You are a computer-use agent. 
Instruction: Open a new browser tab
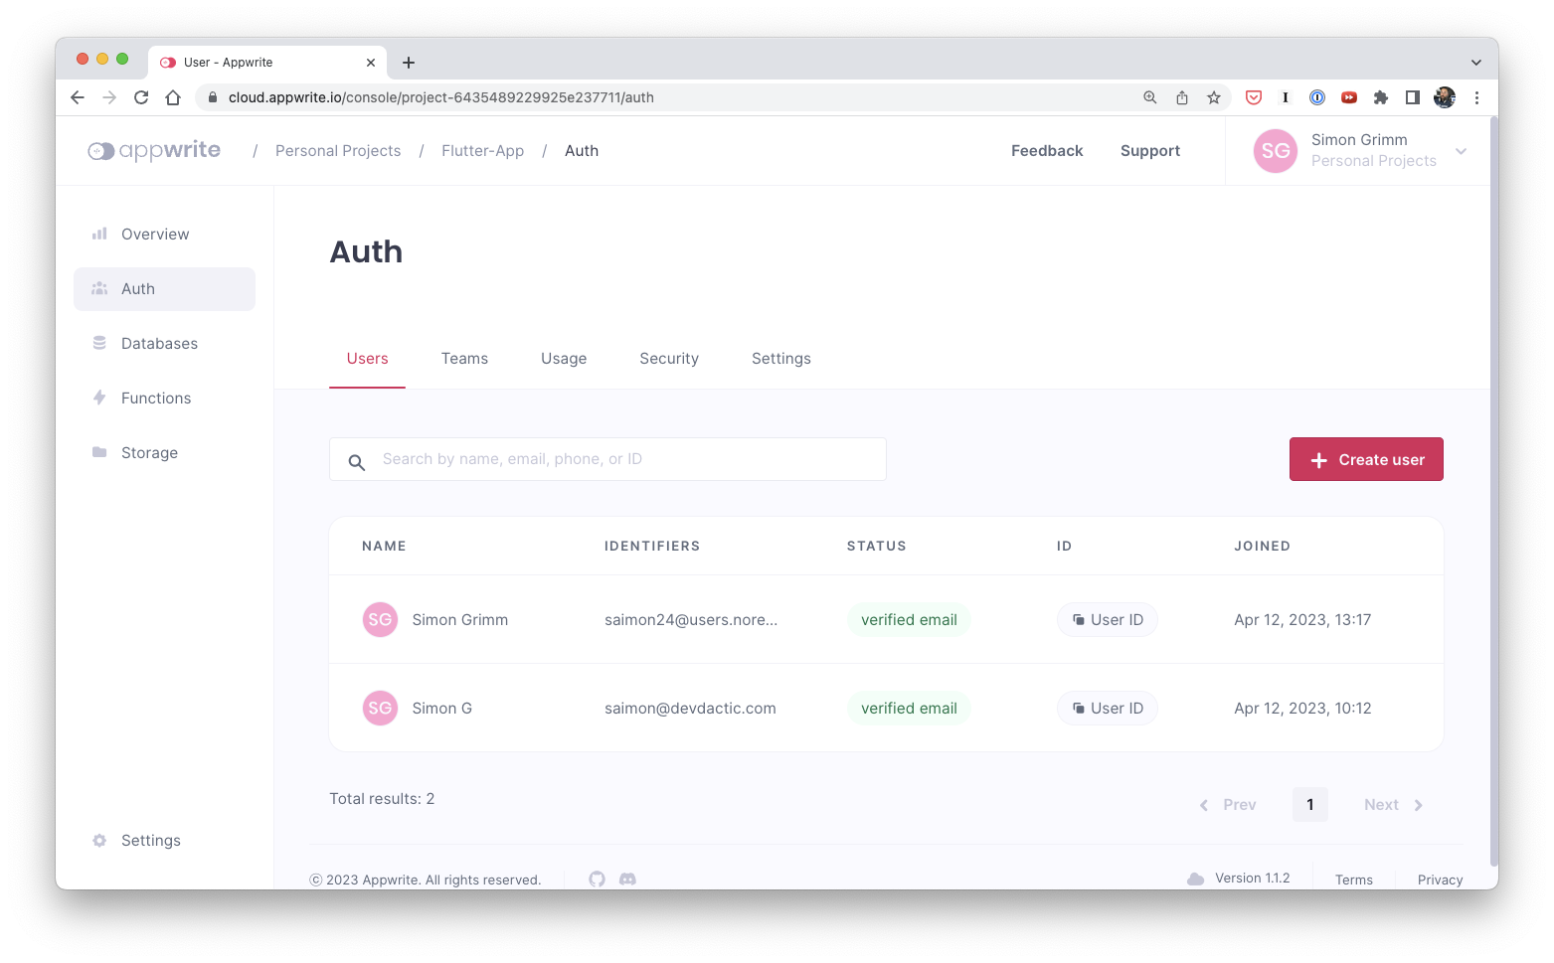coord(409,63)
